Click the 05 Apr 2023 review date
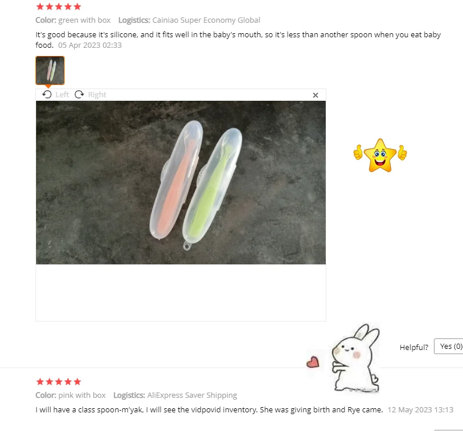The height and width of the screenshot is (431, 463). [90, 45]
